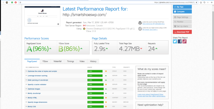Share report via Twitter icon
214x109 pixels.
[x=175, y=41]
